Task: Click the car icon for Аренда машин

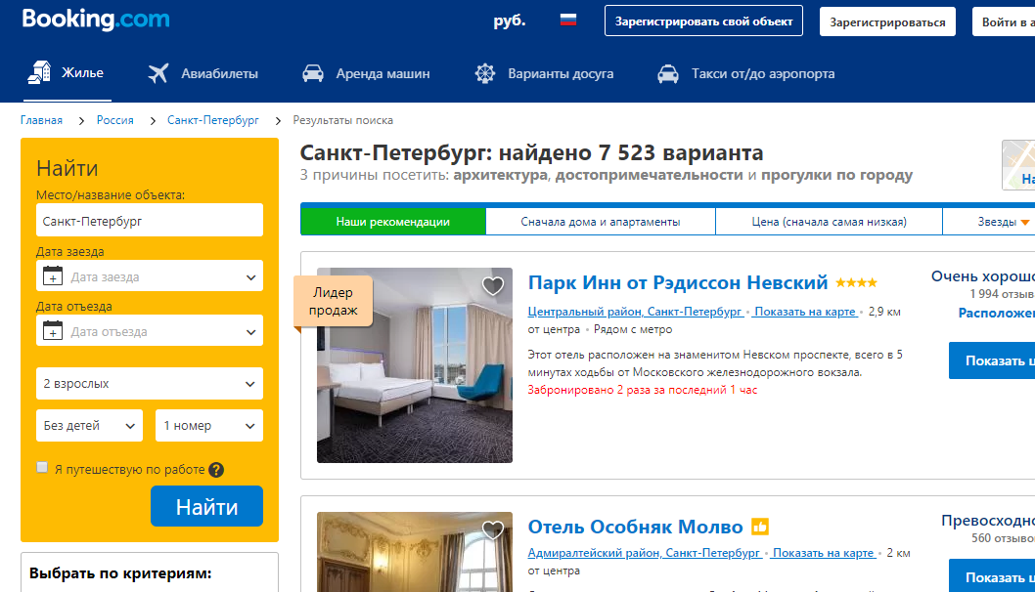Action: 313,73
